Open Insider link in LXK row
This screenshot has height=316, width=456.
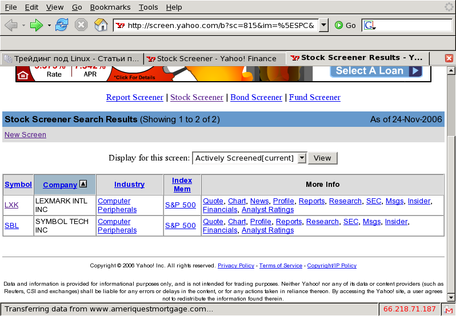pos(419,201)
